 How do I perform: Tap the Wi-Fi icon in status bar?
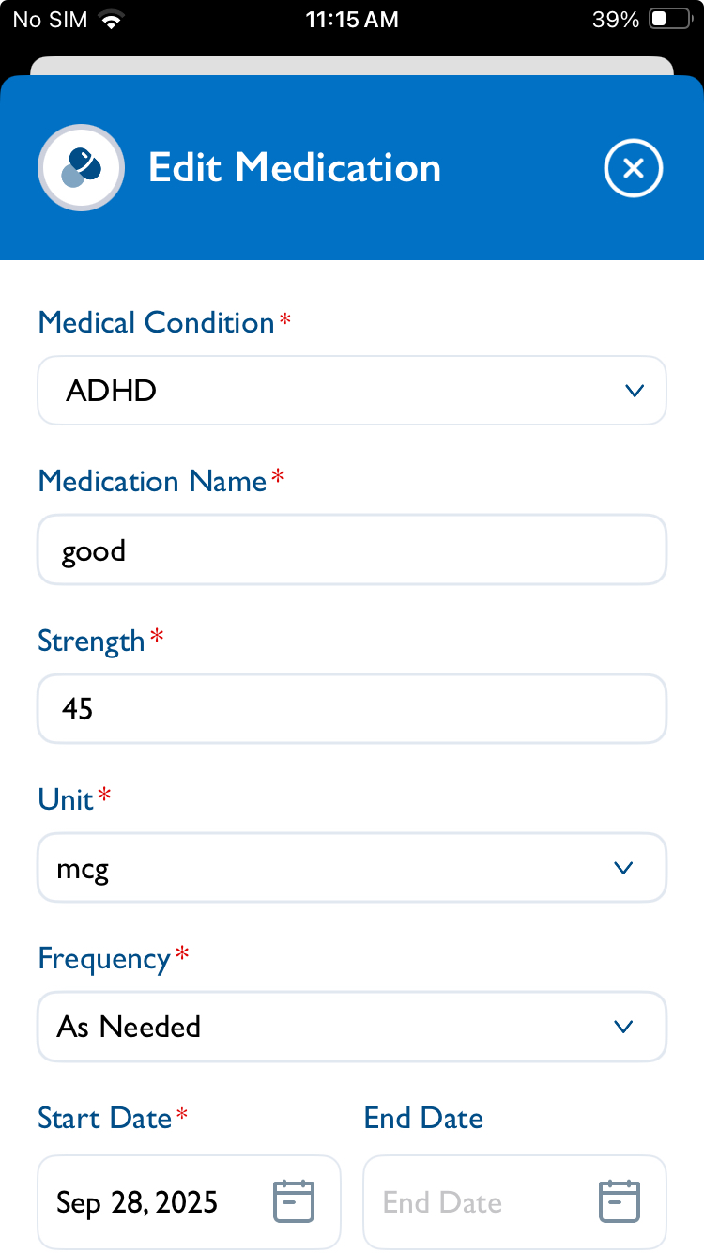click(113, 20)
